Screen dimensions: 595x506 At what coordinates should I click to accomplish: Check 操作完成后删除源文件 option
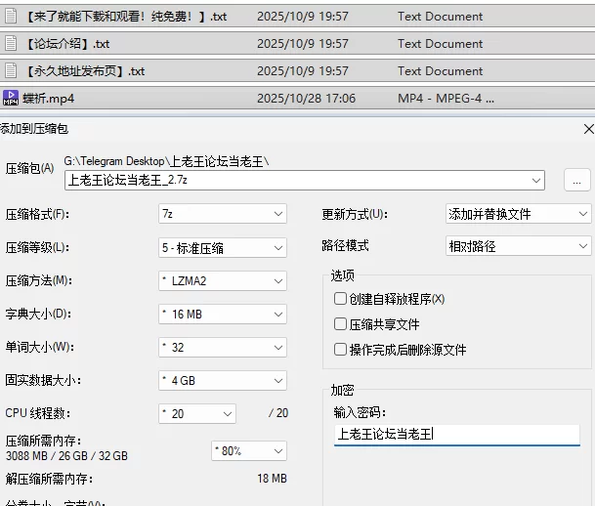click(340, 350)
